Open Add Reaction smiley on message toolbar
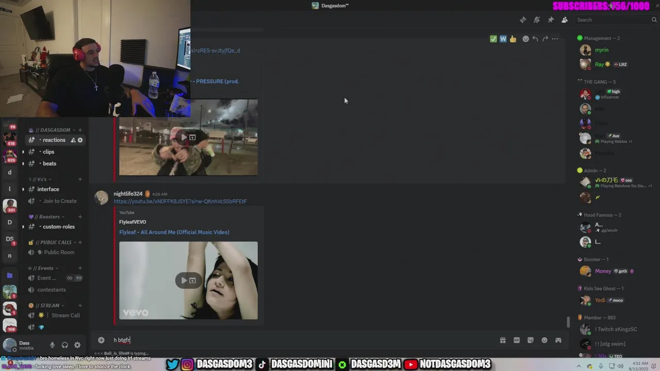This screenshot has height=371, width=660. pos(525,39)
